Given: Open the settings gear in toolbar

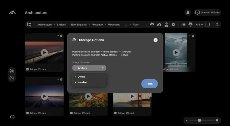Looking at the screenshot, I should coord(173,25).
